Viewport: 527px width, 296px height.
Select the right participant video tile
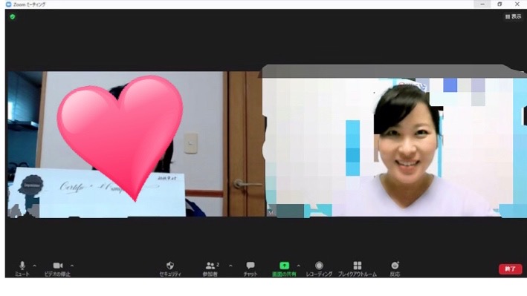point(395,144)
